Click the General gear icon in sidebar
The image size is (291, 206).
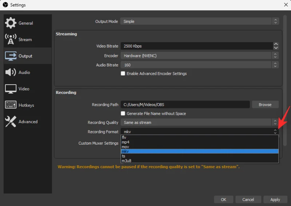tap(10, 23)
